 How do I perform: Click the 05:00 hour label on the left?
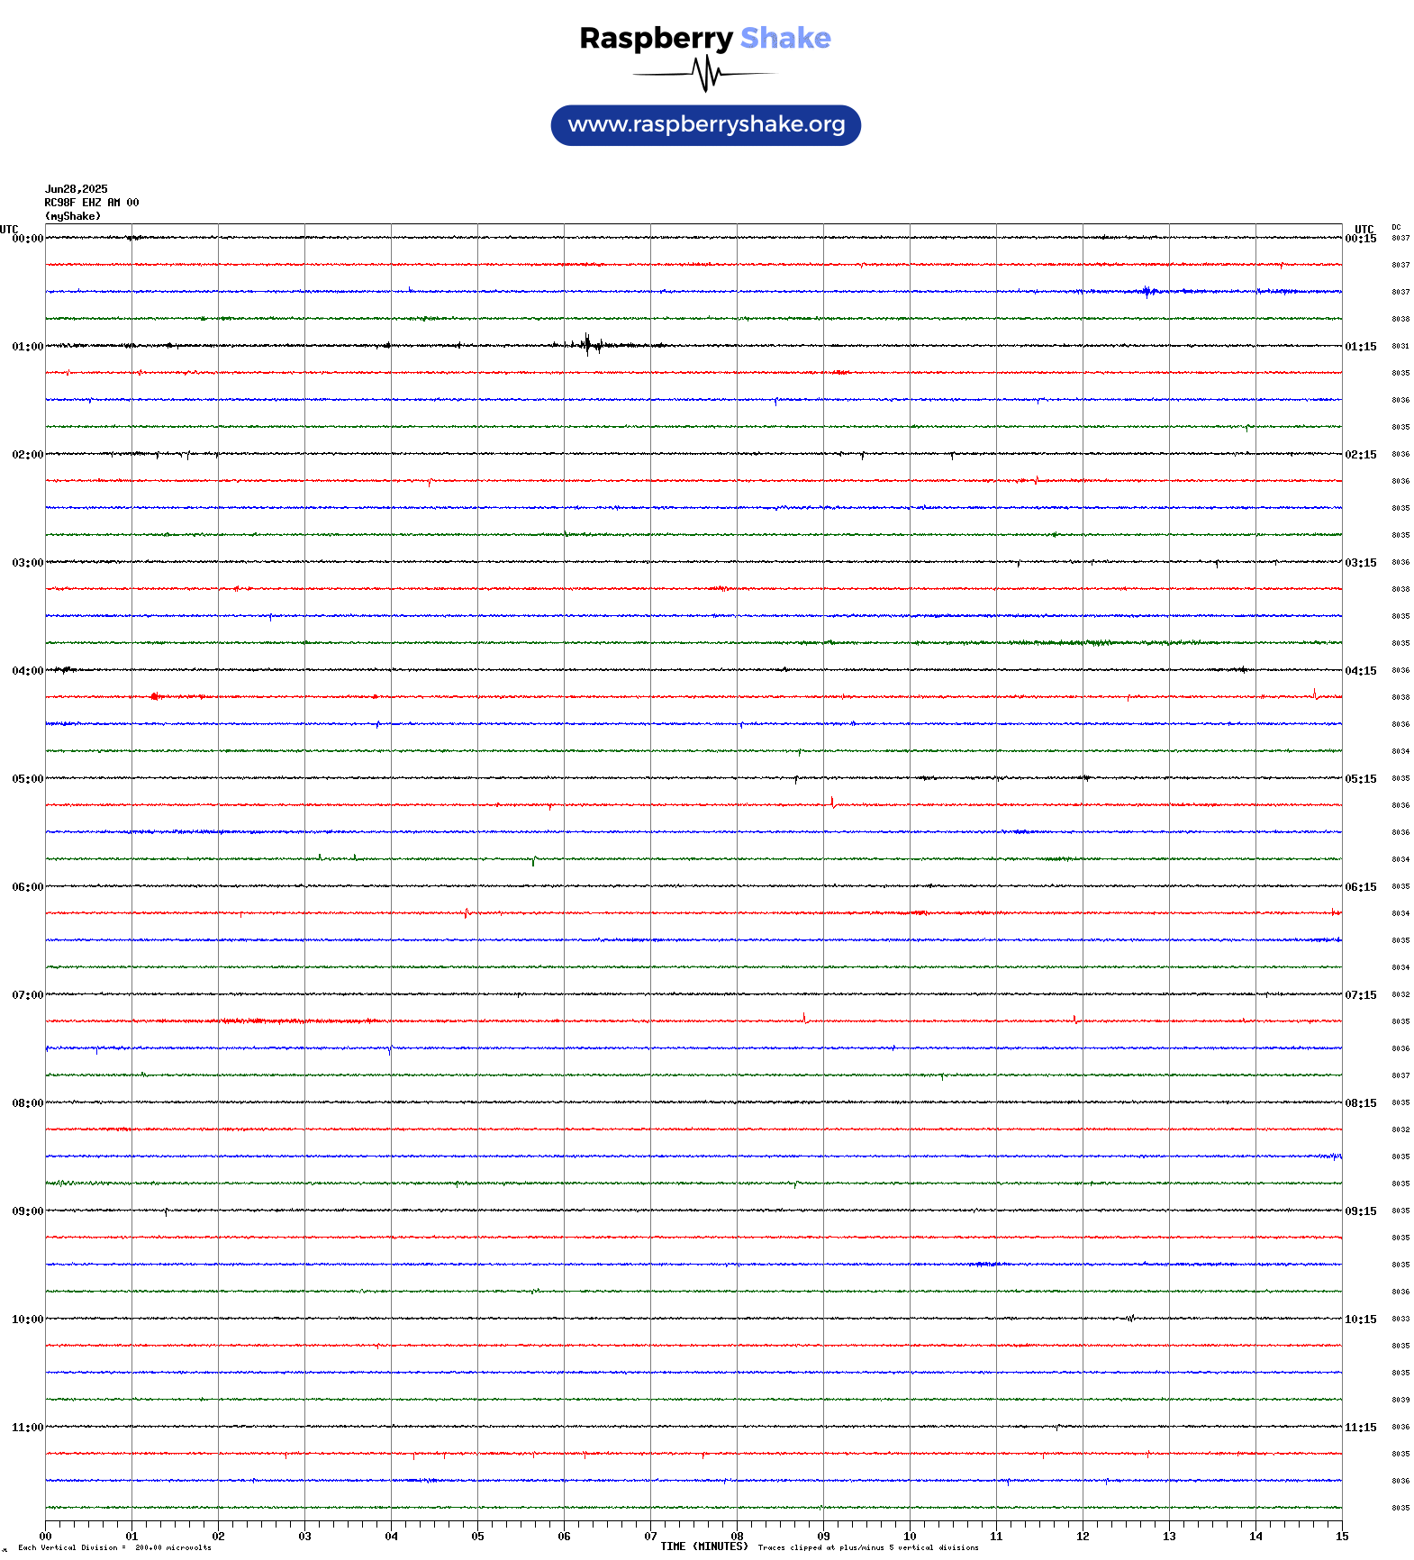27,779
